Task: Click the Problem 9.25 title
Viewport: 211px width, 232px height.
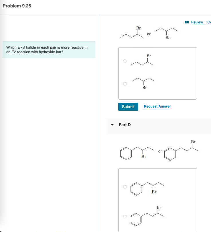Action: [x=17, y=6]
